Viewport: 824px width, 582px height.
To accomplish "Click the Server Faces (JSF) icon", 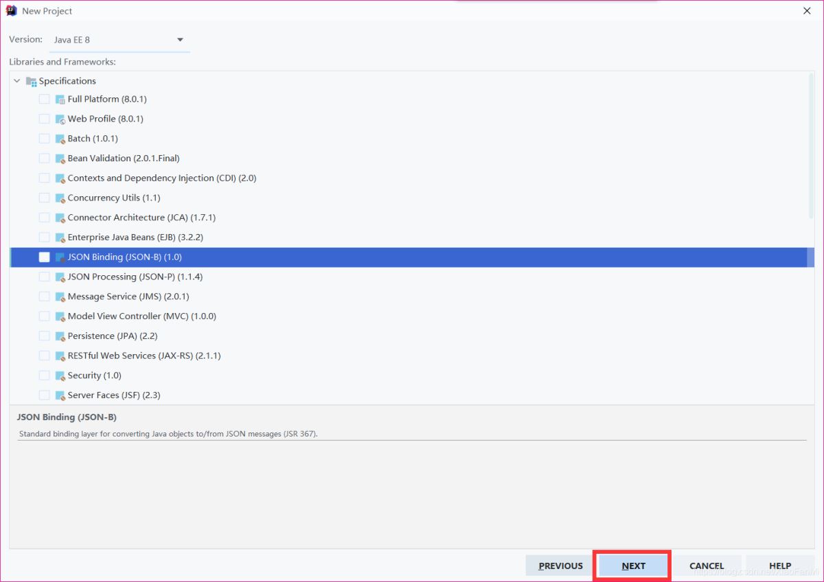I will [60, 395].
